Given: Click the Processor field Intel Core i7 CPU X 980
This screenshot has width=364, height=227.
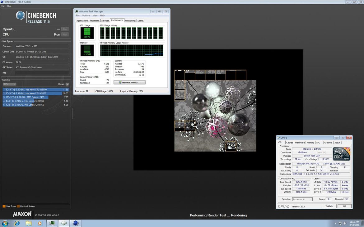Looking at the screenshot, I should point(42,46).
